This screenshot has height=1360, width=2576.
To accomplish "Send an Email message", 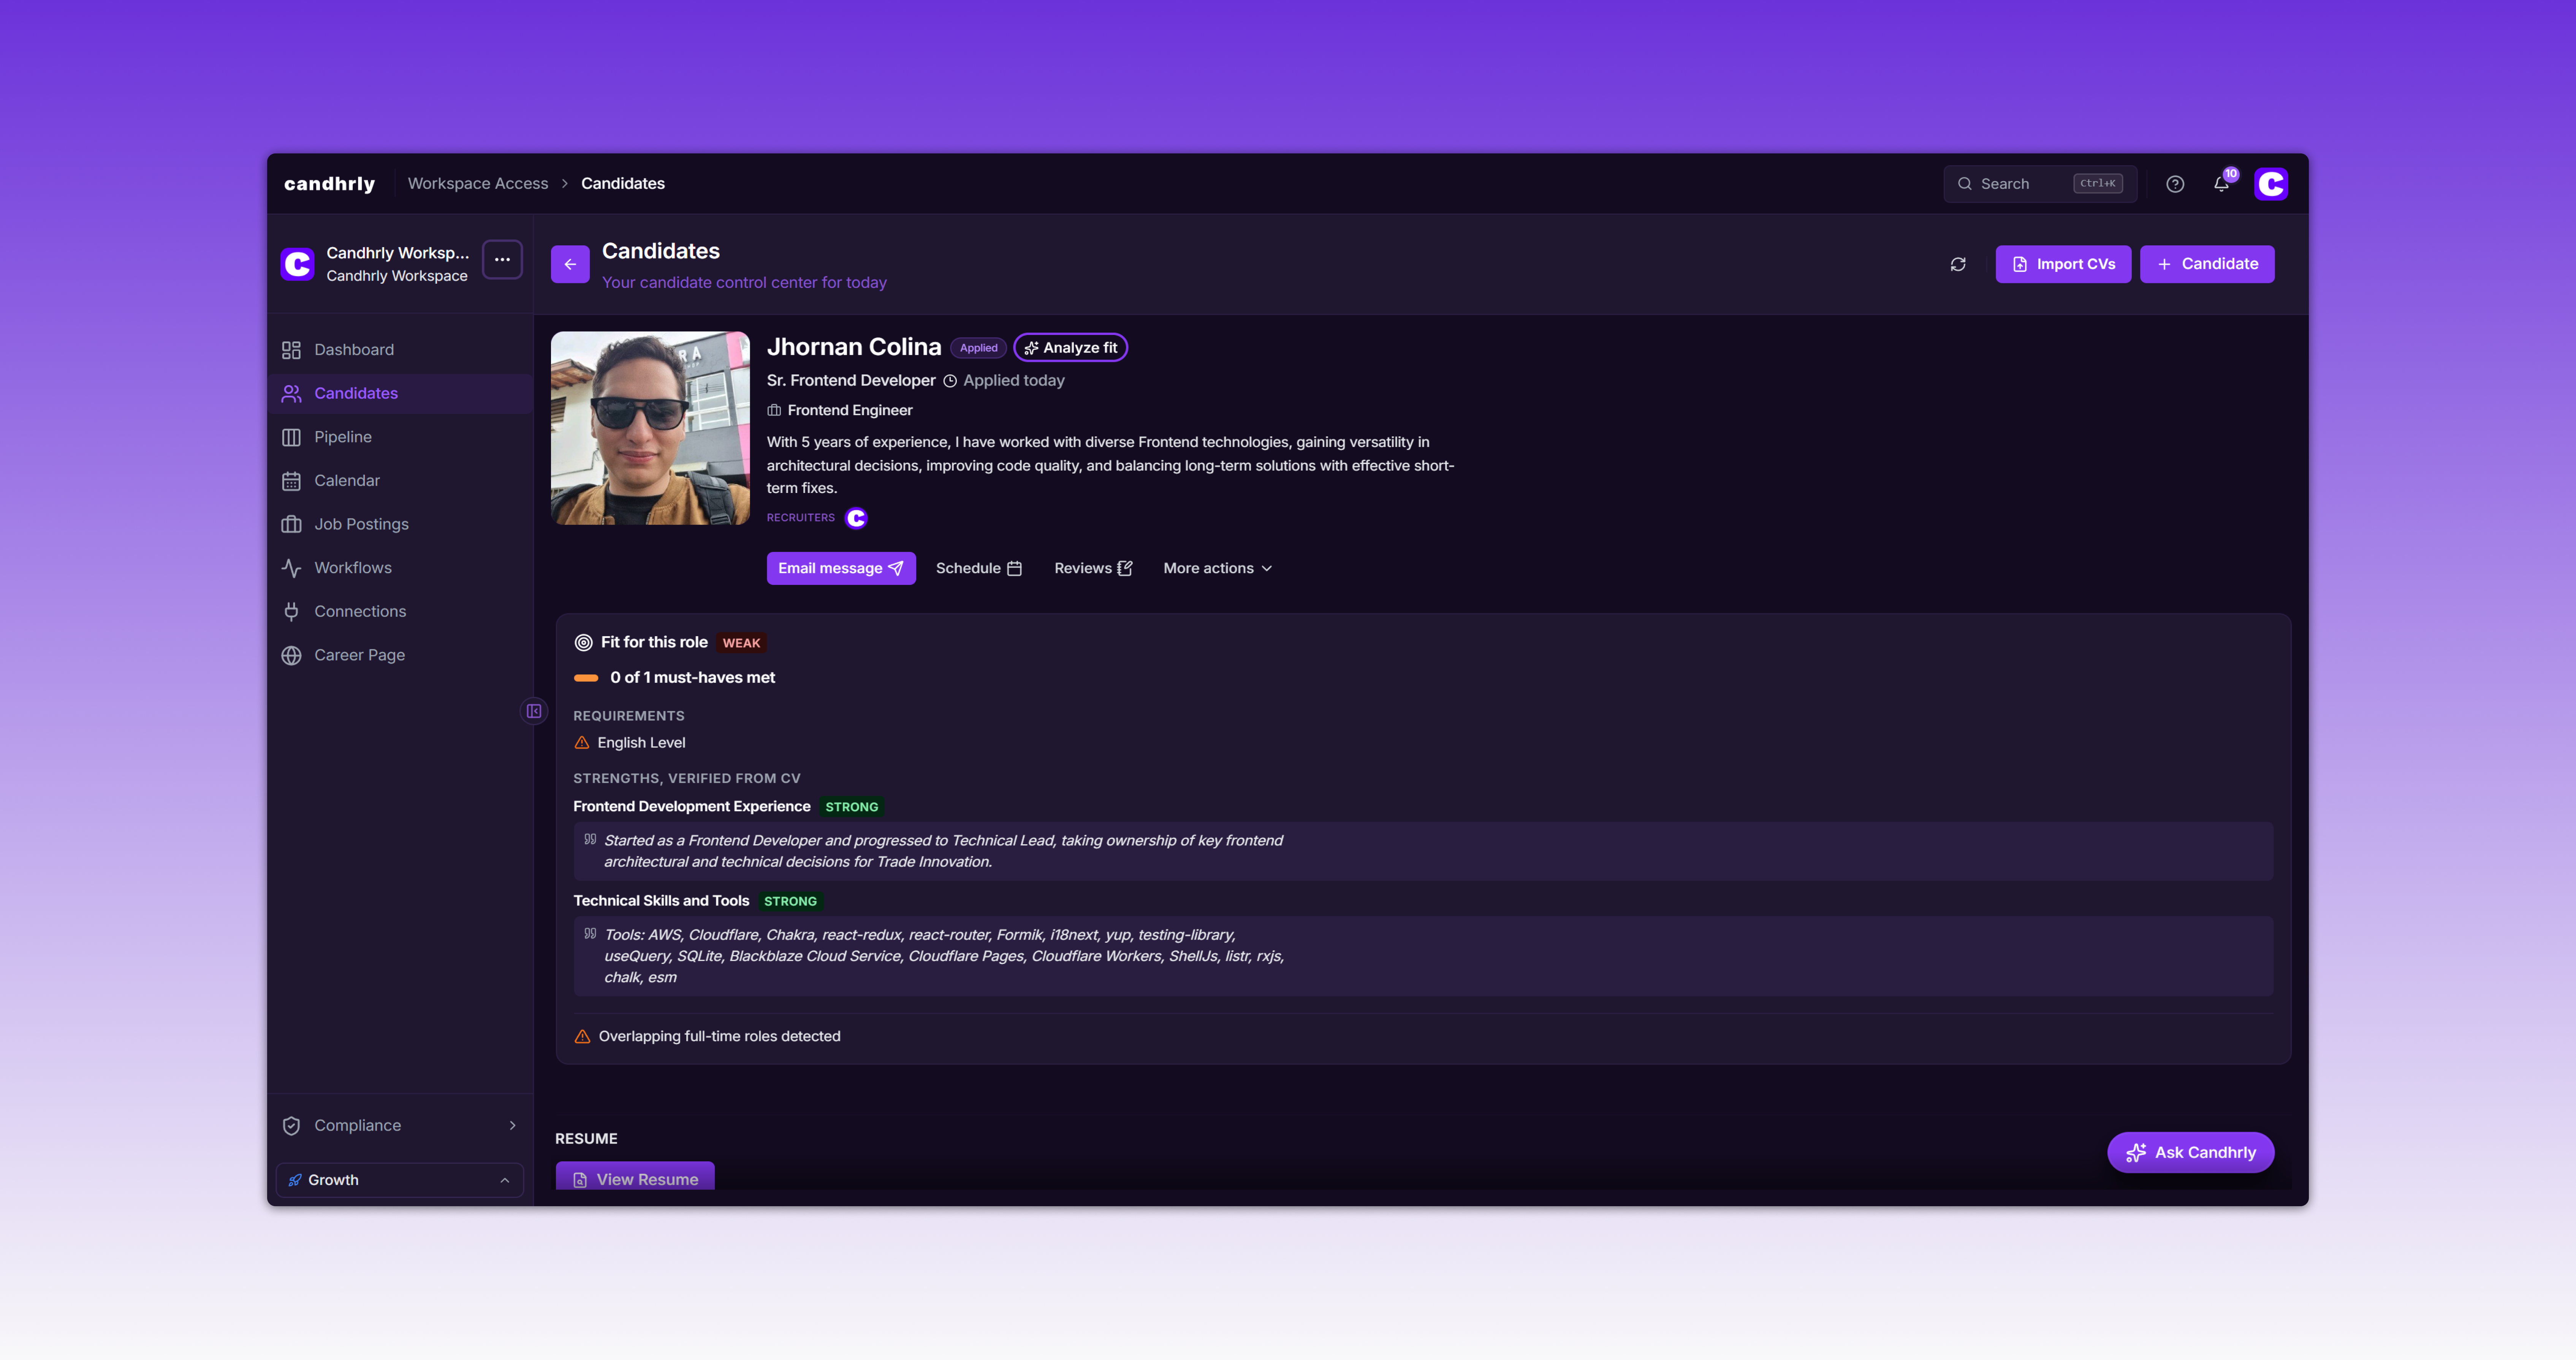I will 840,569.
